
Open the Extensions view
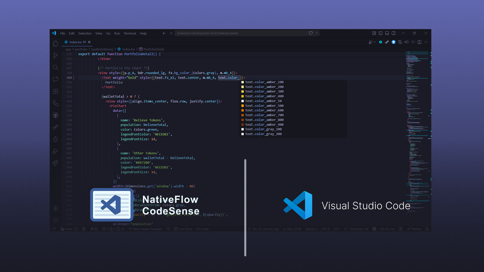55,91
